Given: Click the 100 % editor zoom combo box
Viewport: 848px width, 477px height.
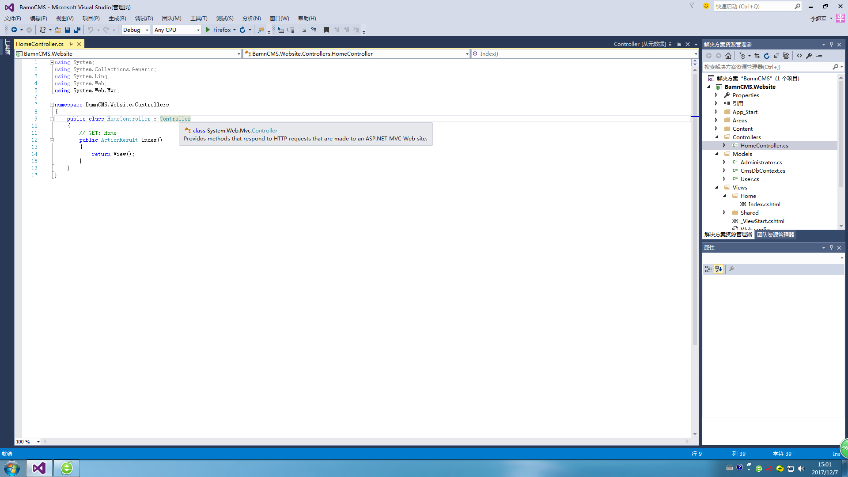Looking at the screenshot, I should [27, 442].
